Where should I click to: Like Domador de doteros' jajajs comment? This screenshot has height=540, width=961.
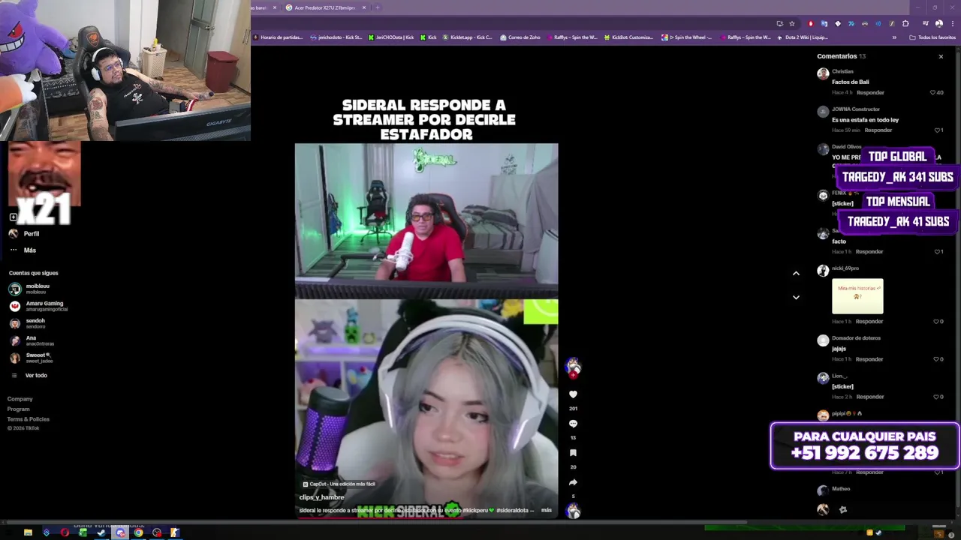938,359
